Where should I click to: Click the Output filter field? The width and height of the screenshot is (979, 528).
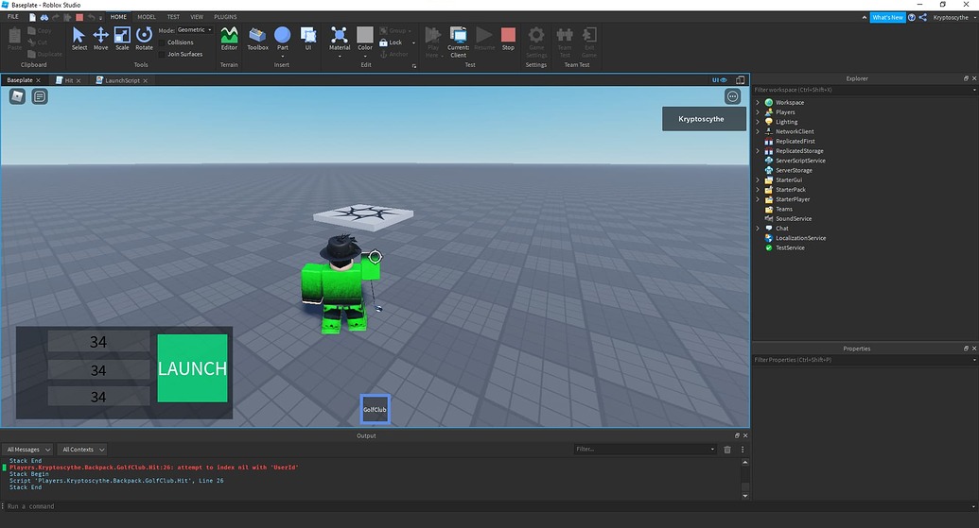click(x=644, y=449)
